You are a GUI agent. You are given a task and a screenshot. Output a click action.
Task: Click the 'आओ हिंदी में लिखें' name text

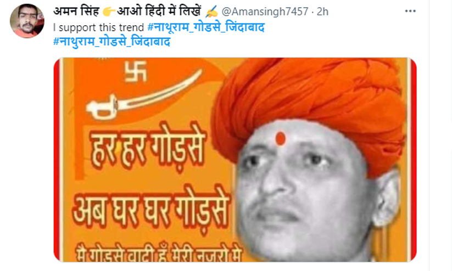pos(159,12)
